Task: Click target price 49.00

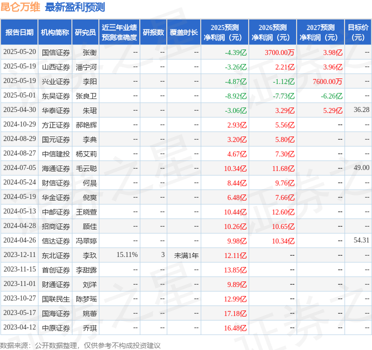Action: pyautogui.click(x=362, y=167)
